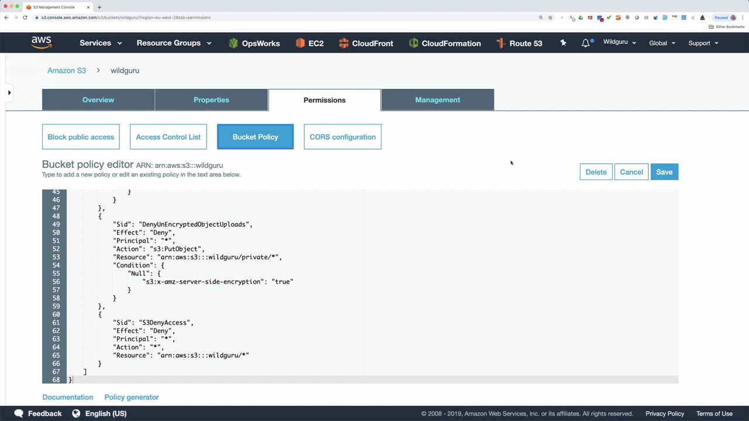The width and height of the screenshot is (749, 421).
Task: Open the orange analytics extension
Action: click(618, 18)
